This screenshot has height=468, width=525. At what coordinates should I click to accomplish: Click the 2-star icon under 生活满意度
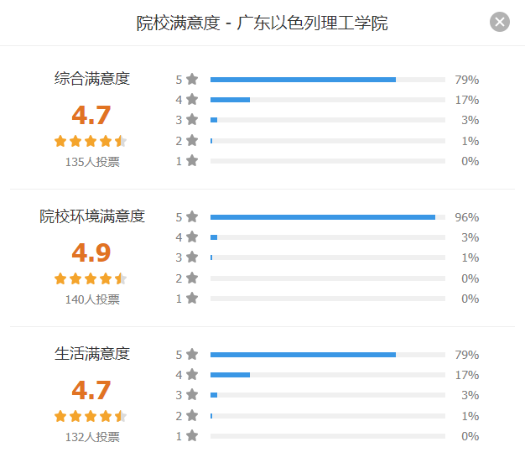click(192, 416)
